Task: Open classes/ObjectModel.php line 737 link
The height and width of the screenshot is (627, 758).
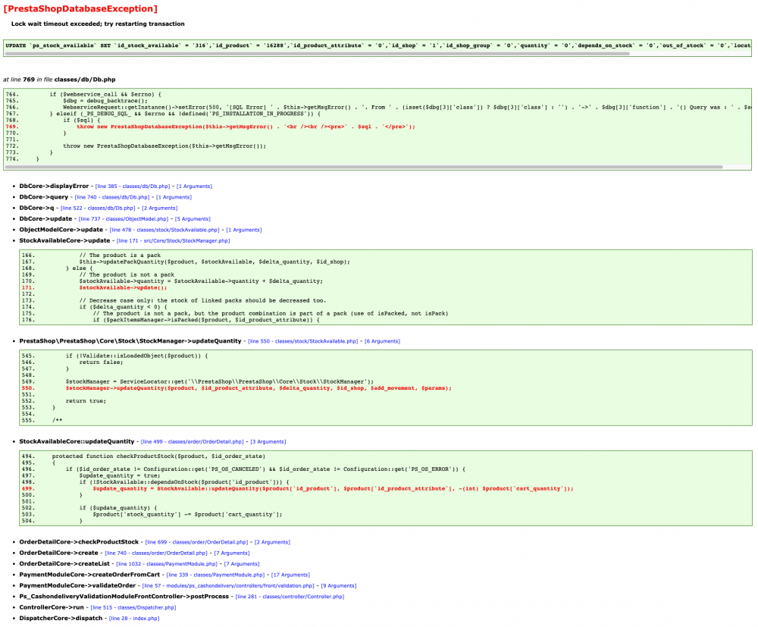Action: [x=124, y=218]
